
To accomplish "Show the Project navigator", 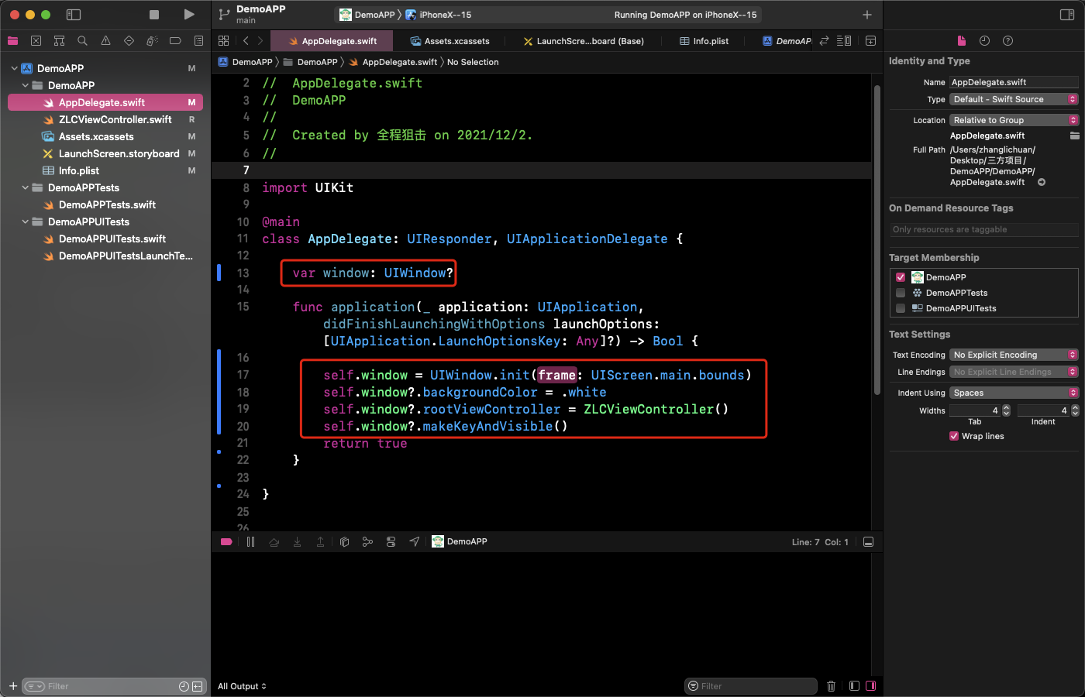I will (x=12, y=40).
